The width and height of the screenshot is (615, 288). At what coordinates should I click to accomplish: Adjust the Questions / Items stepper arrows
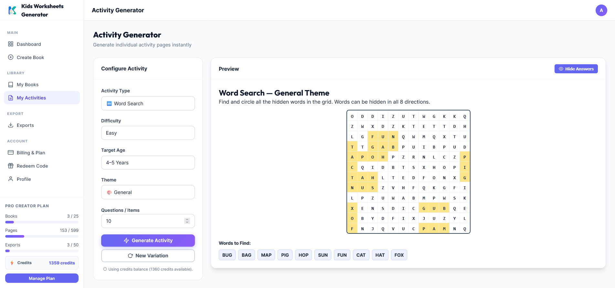coord(187,221)
